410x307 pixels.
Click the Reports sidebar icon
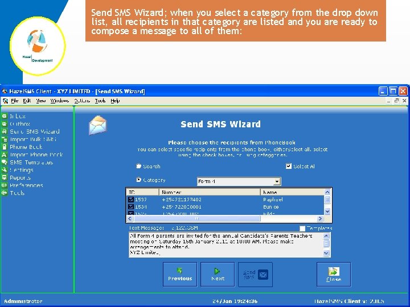tap(4, 177)
